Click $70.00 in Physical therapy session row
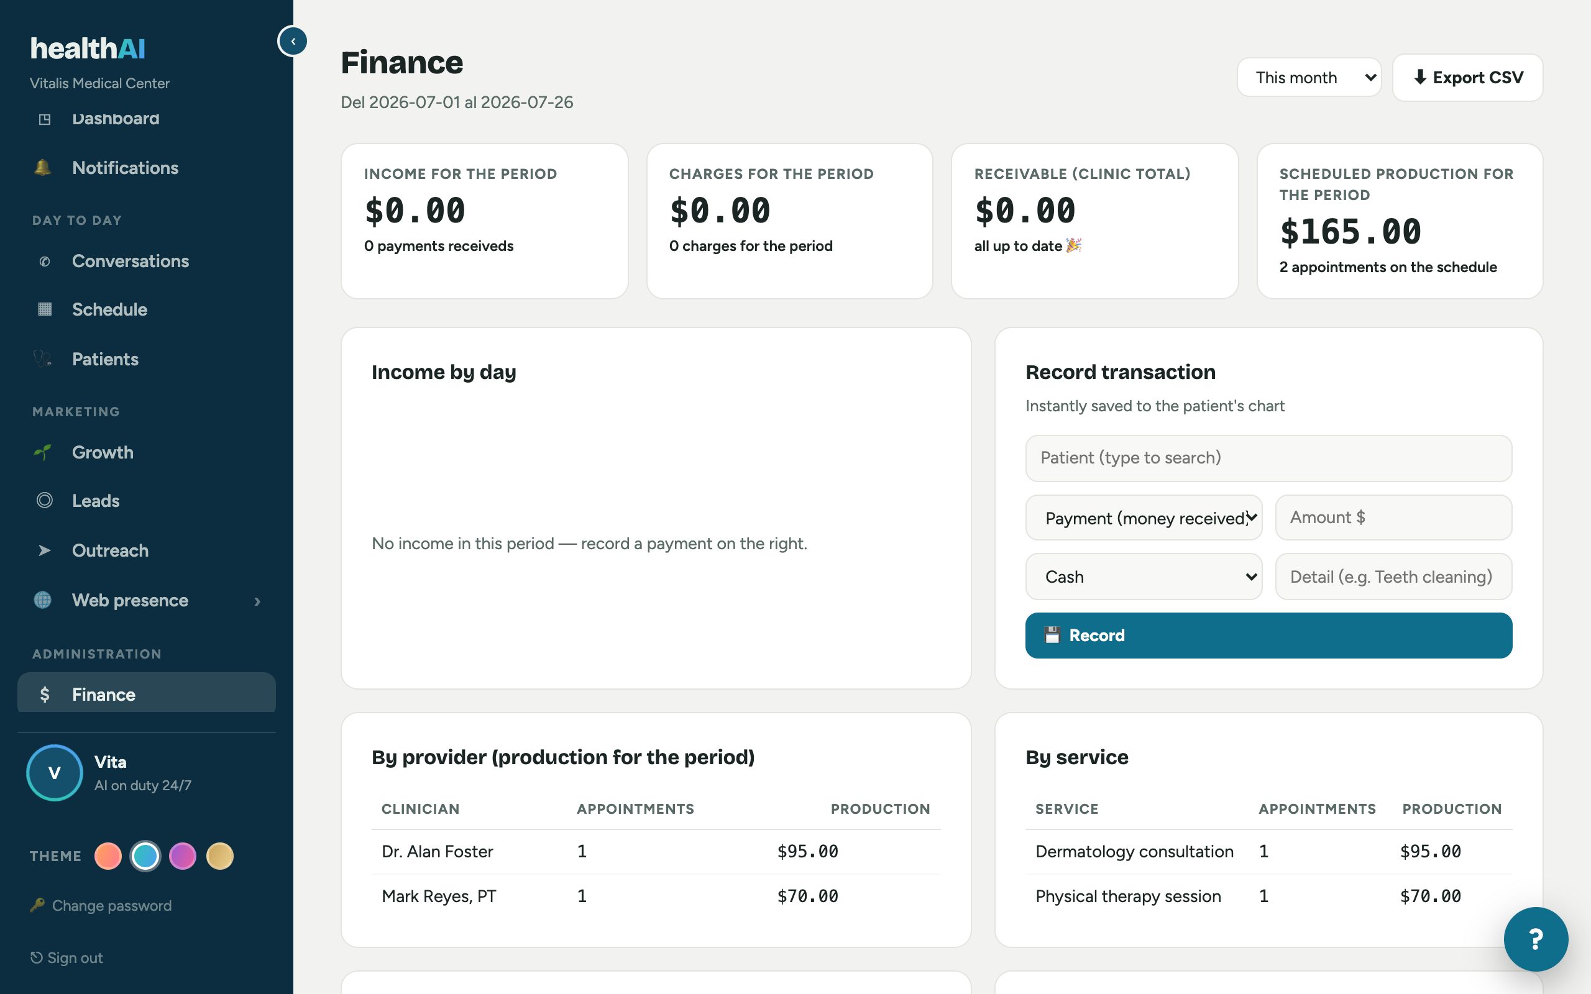Viewport: 1591px width, 994px height. point(1431,896)
